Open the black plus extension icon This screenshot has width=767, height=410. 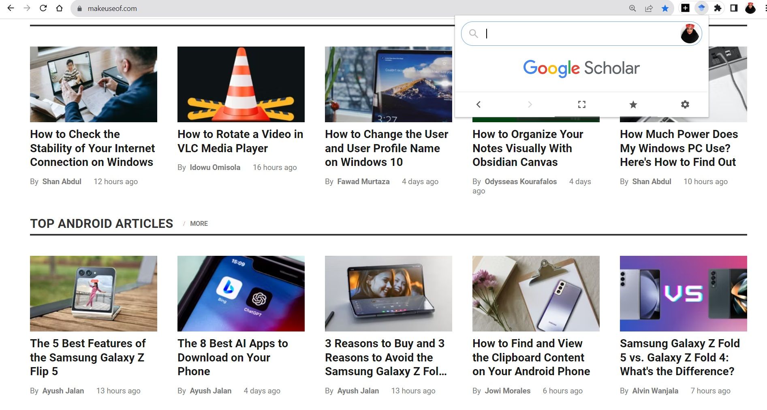pos(685,8)
